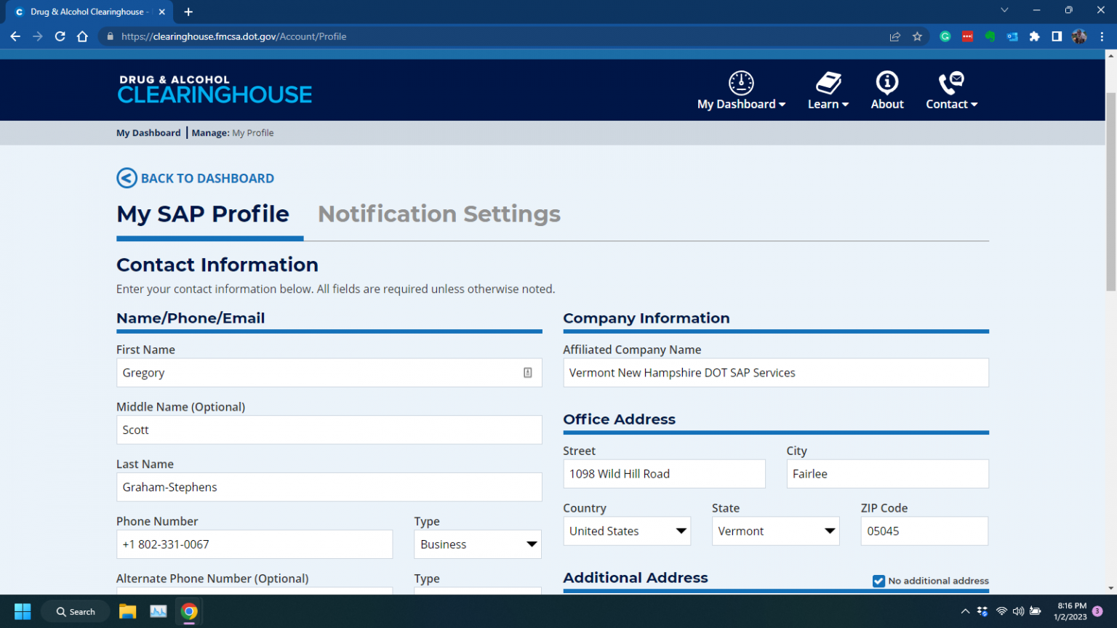Screen dimensions: 1117x628
Task: Open the Evernote browser extension
Action: coord(989,36)
